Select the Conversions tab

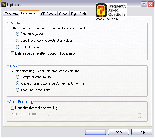click(x=29, y=13)
